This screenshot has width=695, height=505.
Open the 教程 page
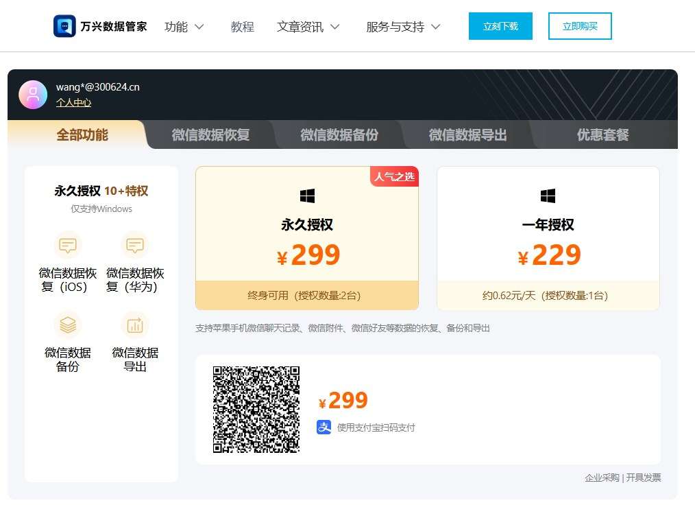coord(242,27)
